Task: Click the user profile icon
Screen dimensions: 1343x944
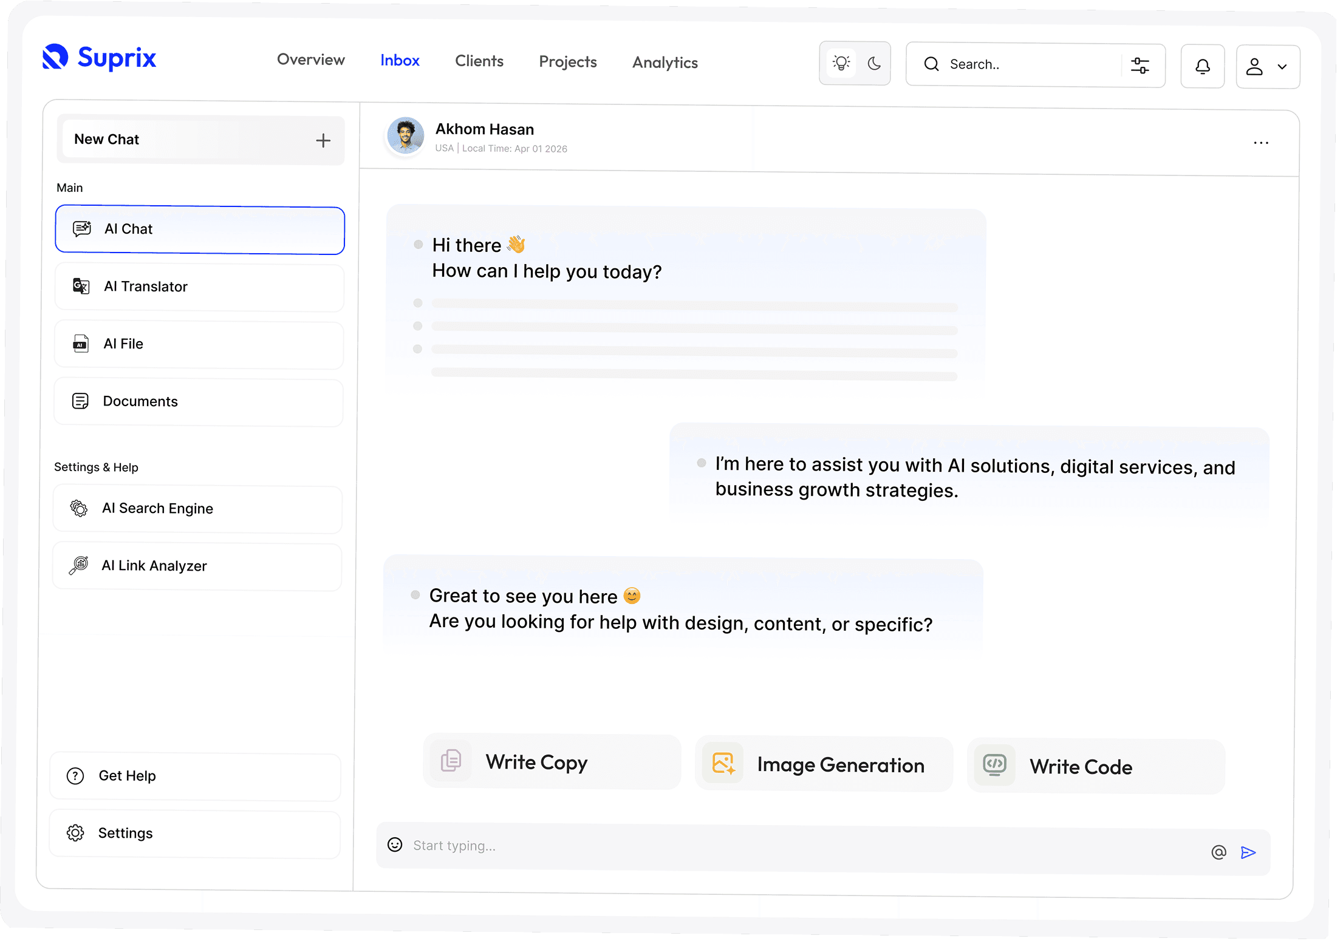Action: [1255, 66]
